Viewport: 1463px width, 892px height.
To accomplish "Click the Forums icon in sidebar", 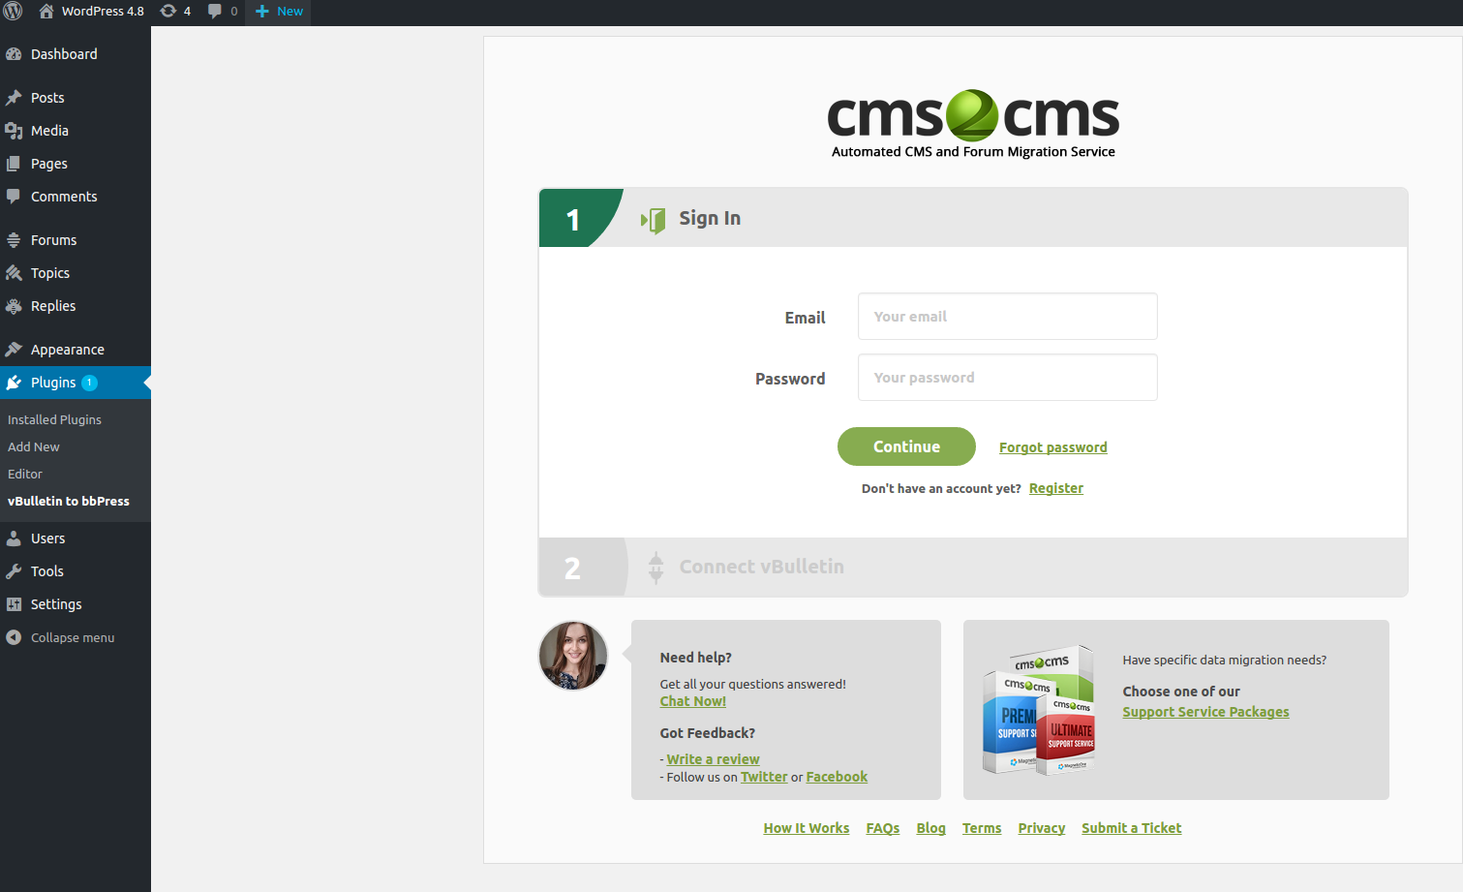I will pyautogui.click(x=14, y=240).
